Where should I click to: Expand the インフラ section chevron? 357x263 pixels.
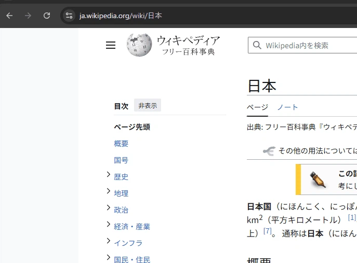coord(109,241)
